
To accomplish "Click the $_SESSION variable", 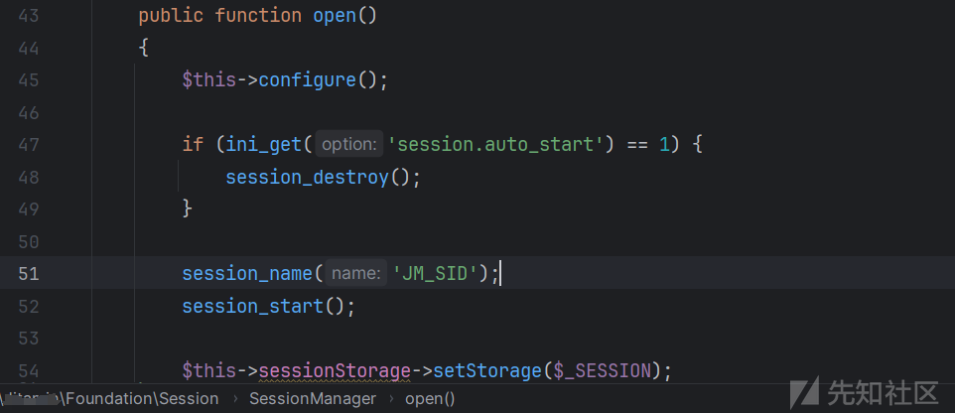I will coord(603,370).
